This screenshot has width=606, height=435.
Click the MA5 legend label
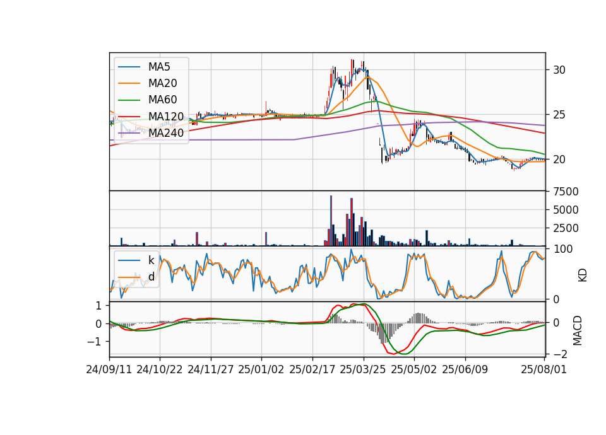pyautogui.click(x=159, y=67)
